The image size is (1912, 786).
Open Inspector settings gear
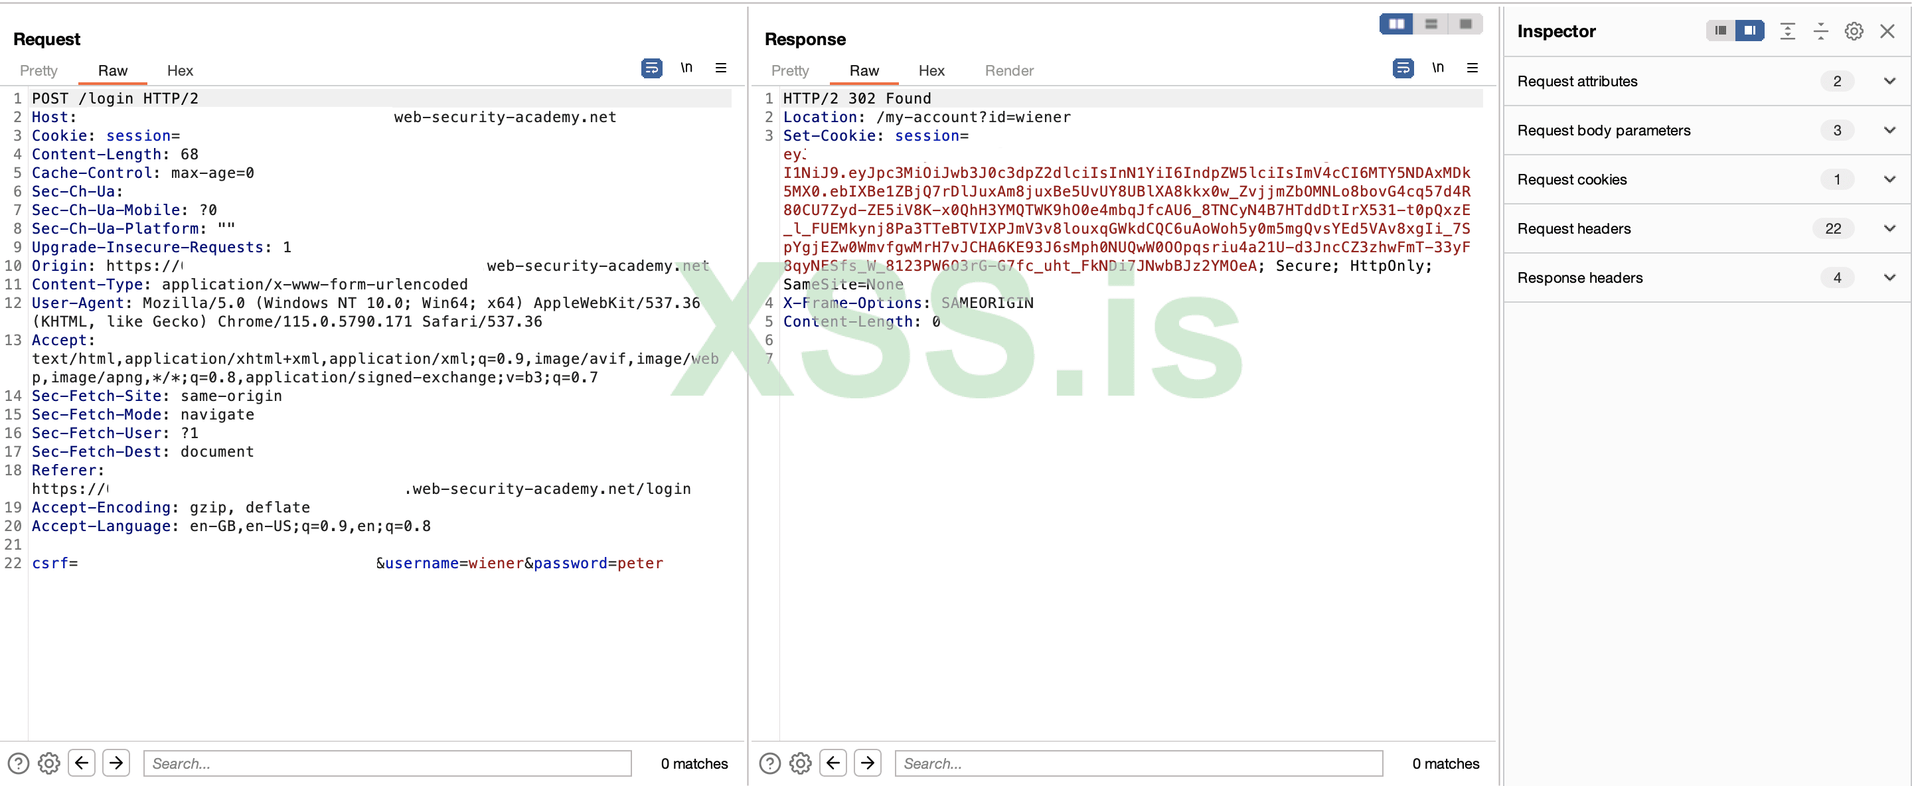point(1854,31)
